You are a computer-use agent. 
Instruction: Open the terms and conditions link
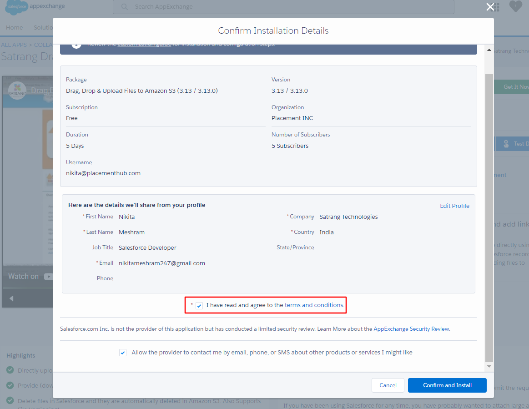314,305
